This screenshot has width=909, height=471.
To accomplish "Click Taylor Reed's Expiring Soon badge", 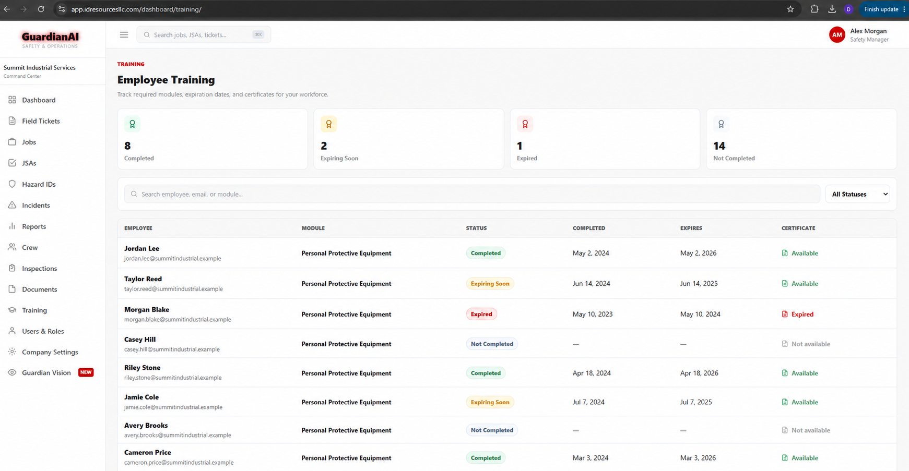I will point(490,284).
